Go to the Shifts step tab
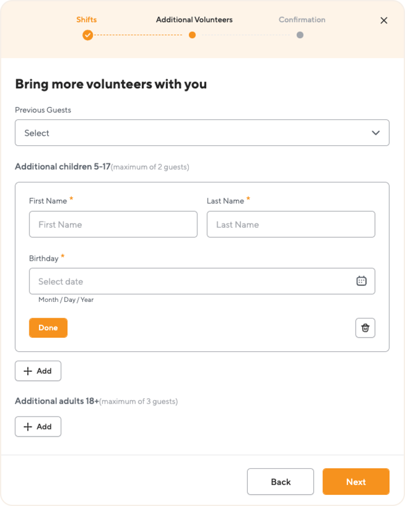405x506 pixels. coord(87,19)
